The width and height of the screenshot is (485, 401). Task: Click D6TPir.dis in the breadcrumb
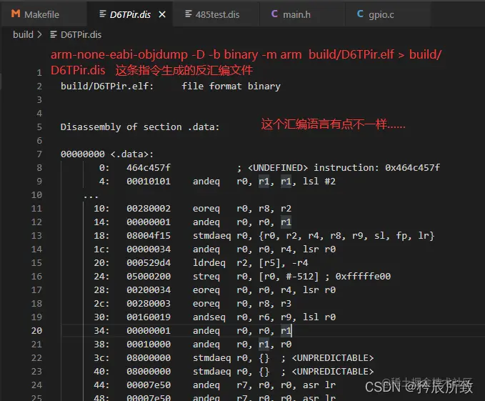81,34
